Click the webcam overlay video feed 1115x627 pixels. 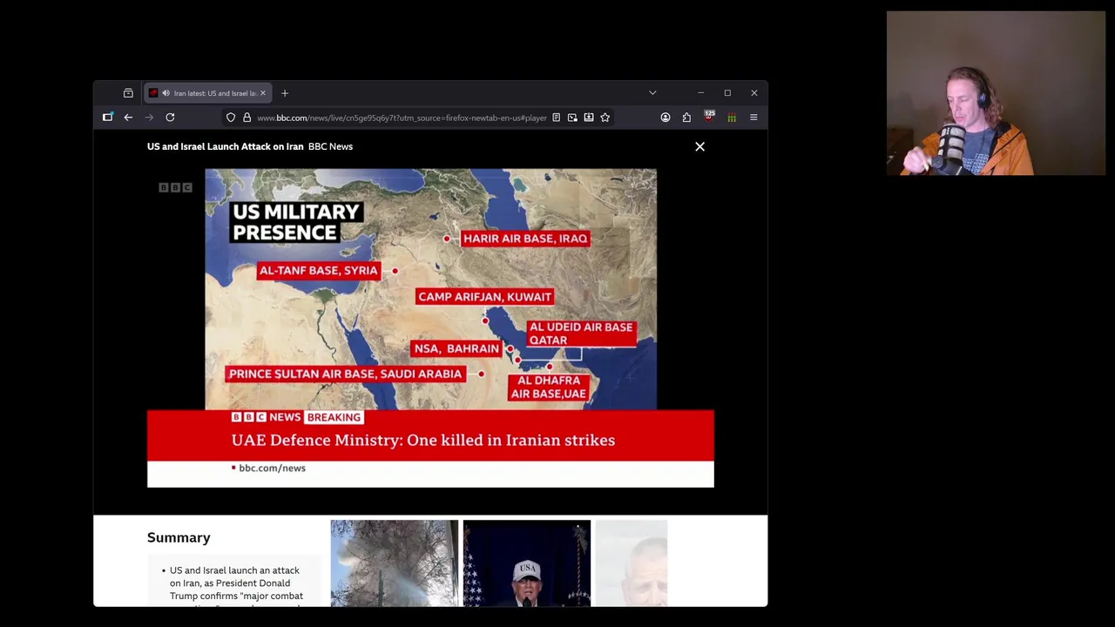click(996, 93)
